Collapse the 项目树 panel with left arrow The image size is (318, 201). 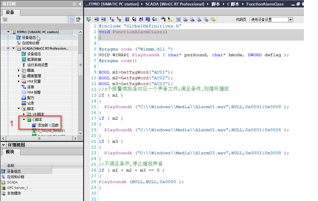tap(80, 4)
